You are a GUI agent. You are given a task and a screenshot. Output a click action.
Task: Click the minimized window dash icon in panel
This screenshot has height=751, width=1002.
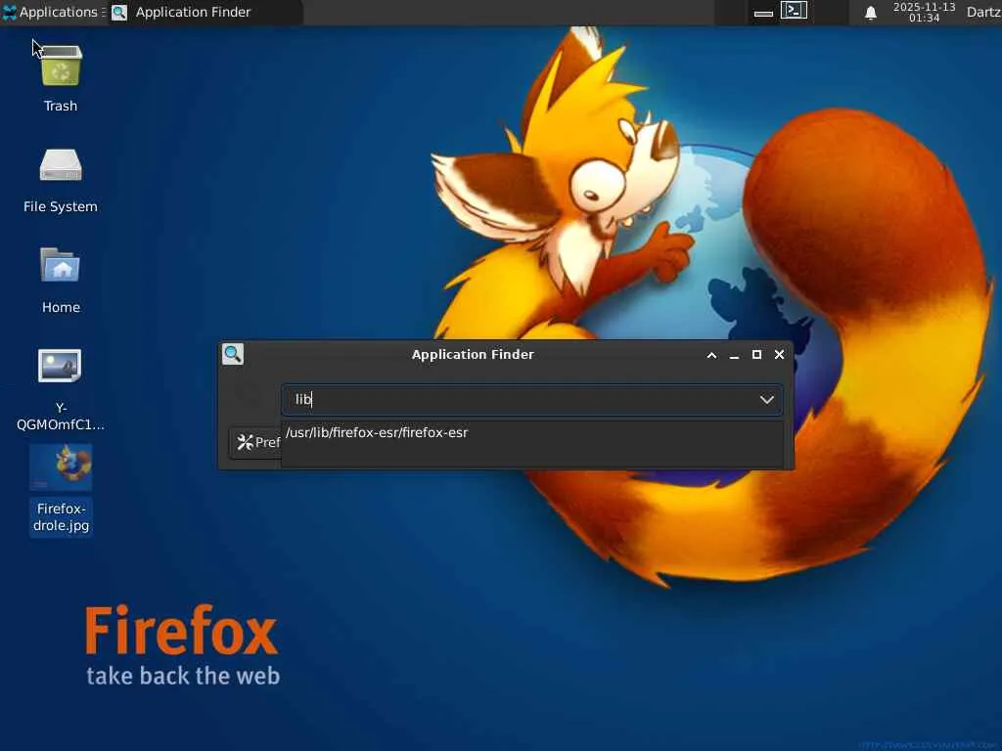pyautogui.click(x=763, y=13)
